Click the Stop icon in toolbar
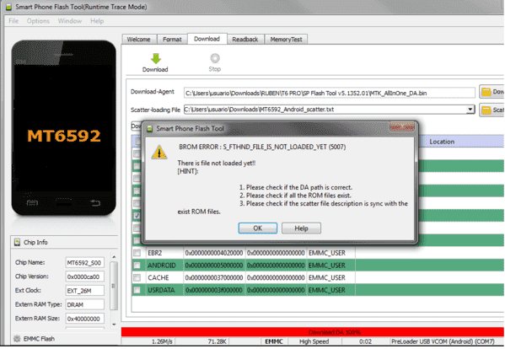The height and width of the screenshot is (349, 505). 215,58
